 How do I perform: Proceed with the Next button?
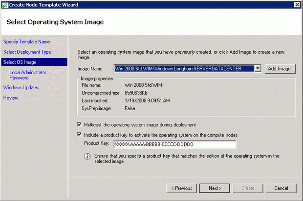[215, 188]
